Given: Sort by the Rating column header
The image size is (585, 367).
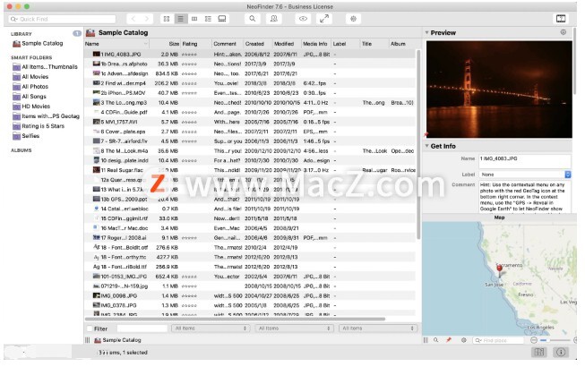Looking at the screenshot, I should pyautogui.click(x=196, y=44).
